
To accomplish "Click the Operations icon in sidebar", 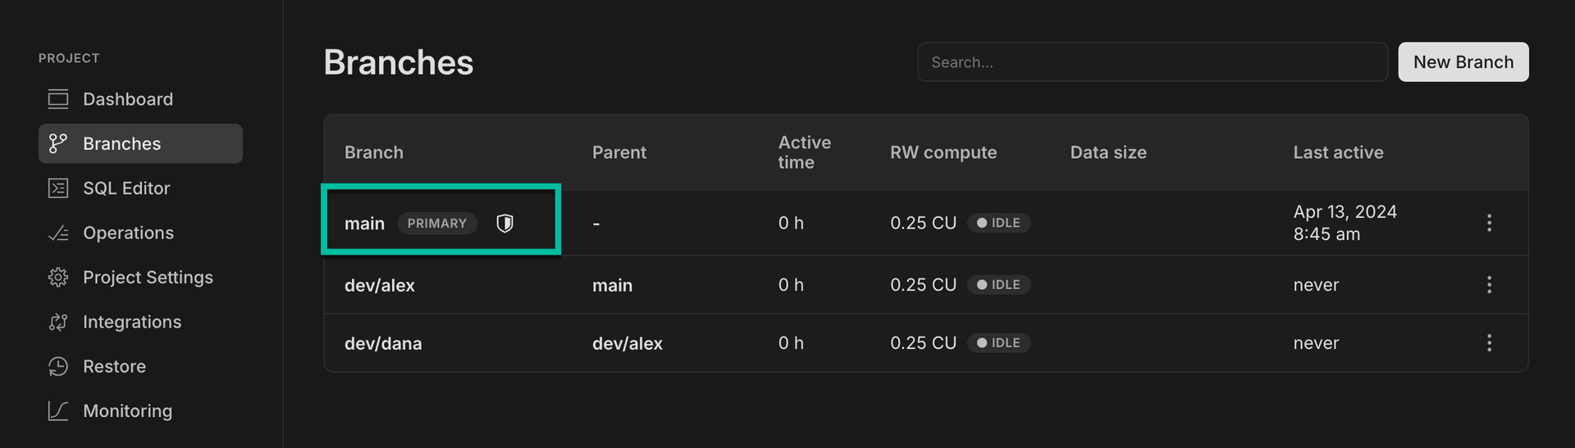I will pos(58,233).
